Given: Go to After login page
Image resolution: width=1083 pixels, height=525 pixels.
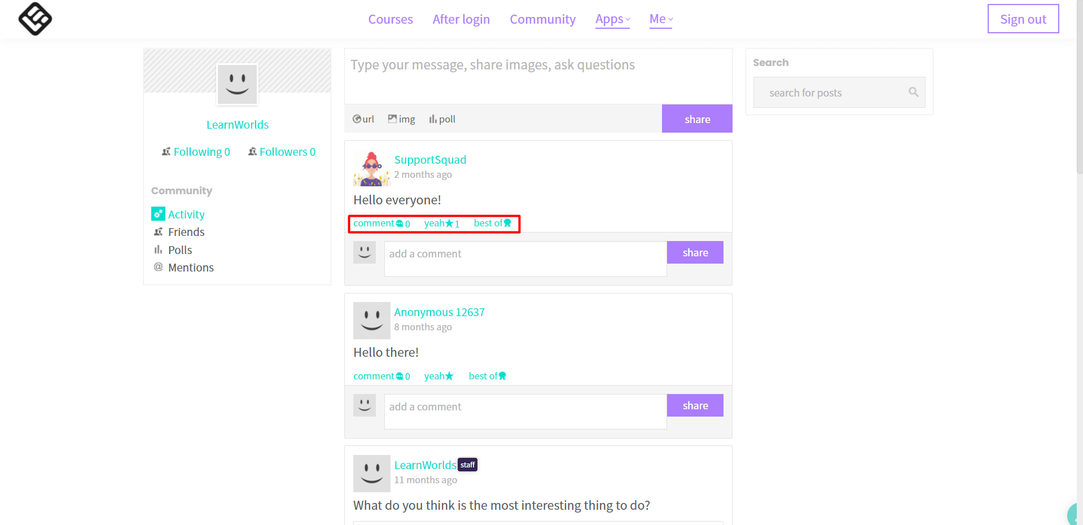Looking at the screenshot, I should click(x=461, y=19).
